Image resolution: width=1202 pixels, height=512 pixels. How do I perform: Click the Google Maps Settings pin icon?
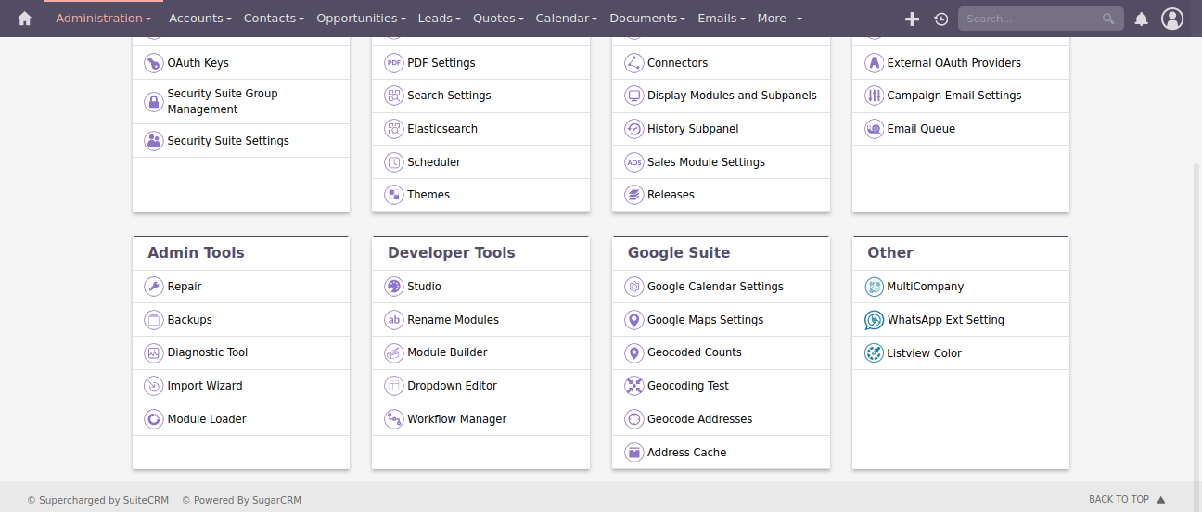pos(633,320)
